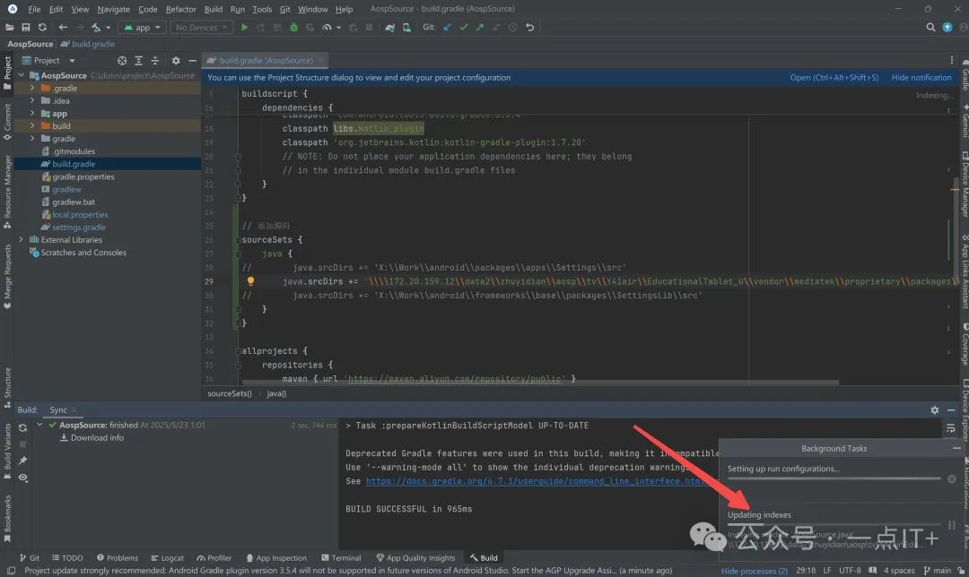Click the restart sync icon in Build panel

tap(22, 427)
